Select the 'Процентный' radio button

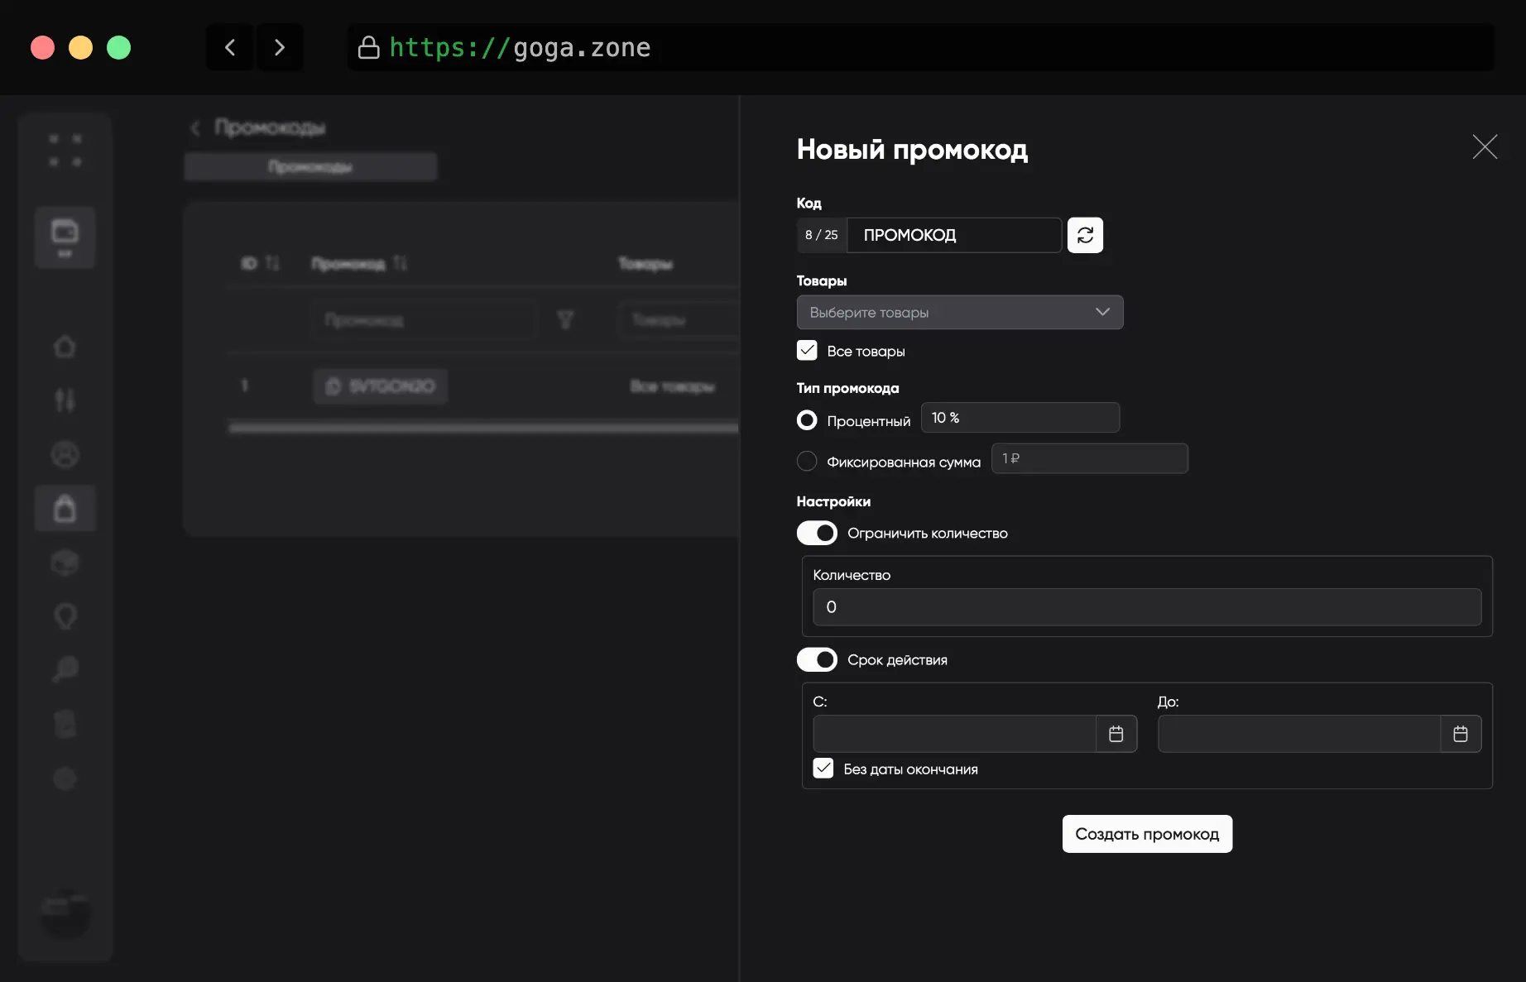pyautogui.click(x=807, y=420)
